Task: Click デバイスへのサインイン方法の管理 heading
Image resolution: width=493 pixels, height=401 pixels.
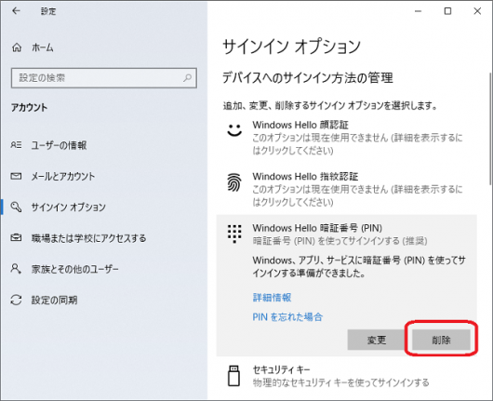Action: pos(308,77)
